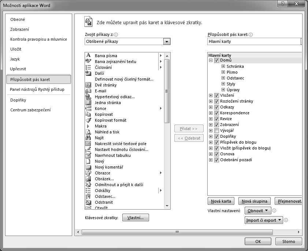Image resolution: width=308 pixels, height=251 pixels.
Task: Uncheck the Odebrání pozadí checkbox
Action: click(x=216, y=160)
